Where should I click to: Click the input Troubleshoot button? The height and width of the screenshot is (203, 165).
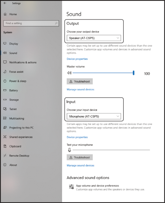click(x=80, y=157)
